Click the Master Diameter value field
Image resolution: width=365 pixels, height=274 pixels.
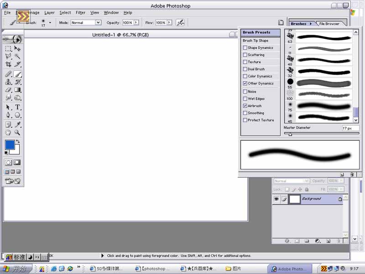pos(350,128)
